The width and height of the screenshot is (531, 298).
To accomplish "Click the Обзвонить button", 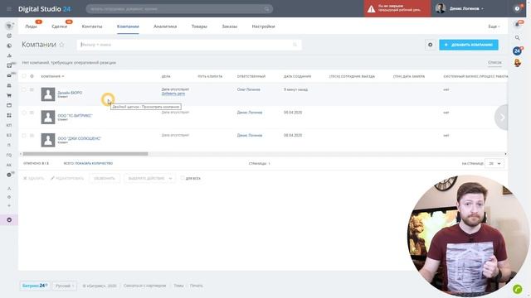I will click(x=105, y=178).
